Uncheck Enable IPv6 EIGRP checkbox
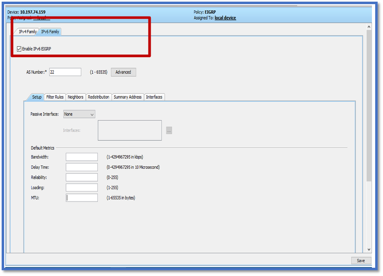Image resolution: width=383 pixels, height=276 pixels. (19, 49)
